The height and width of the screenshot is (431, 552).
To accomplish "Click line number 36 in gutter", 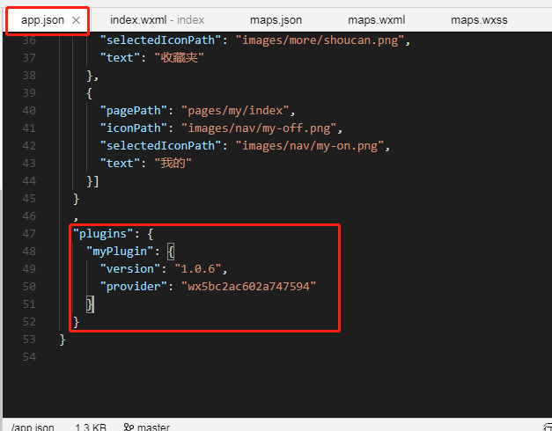I will click(29, 40).
